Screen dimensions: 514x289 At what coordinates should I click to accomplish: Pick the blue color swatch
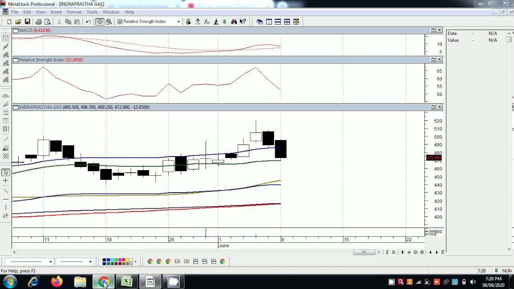tap(108, 260)
